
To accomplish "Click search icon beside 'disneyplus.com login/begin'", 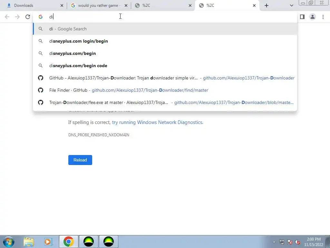I will click(41, 41).
